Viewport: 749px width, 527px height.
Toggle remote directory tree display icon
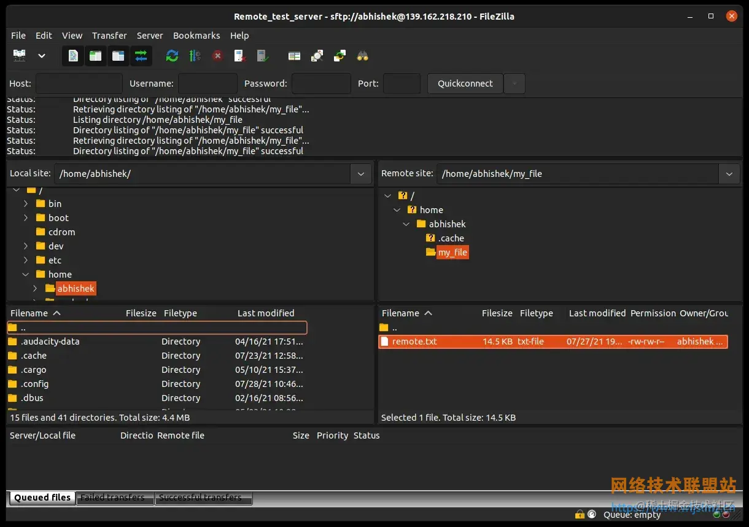point(118,56)
